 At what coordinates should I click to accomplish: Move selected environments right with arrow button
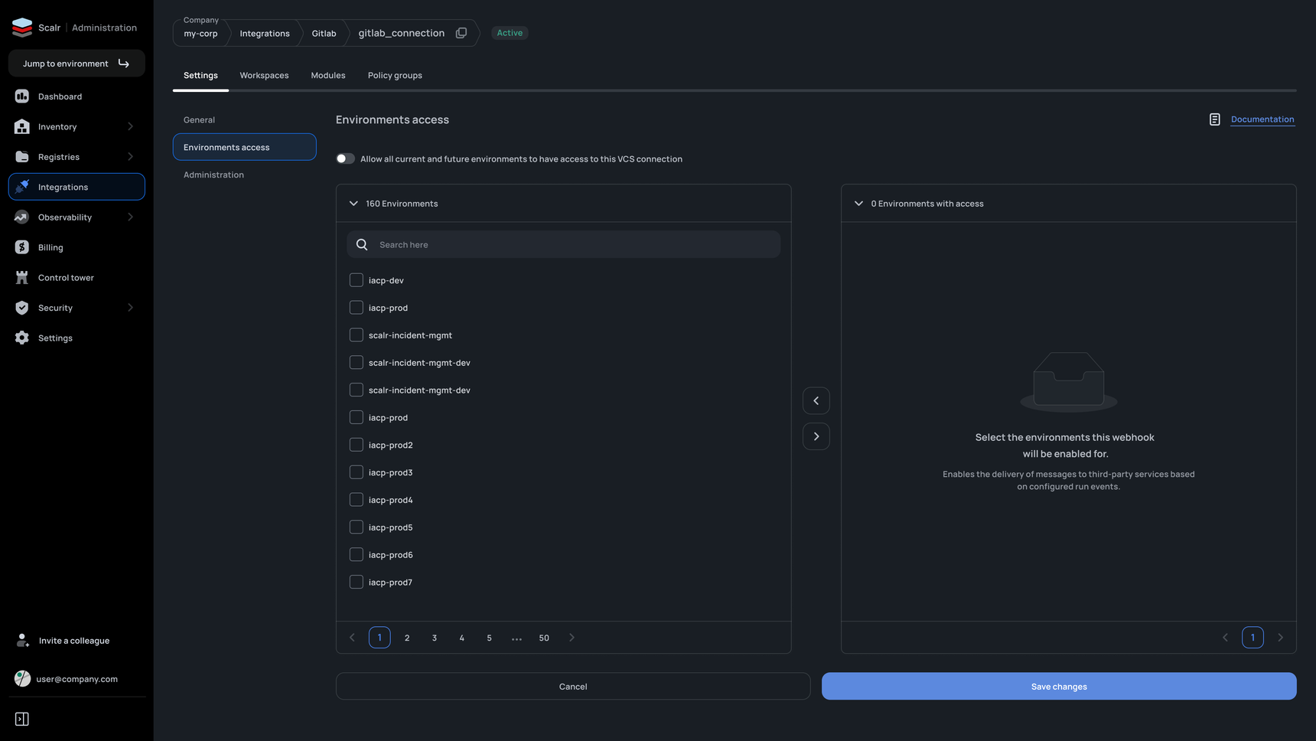tap(816, 436)
